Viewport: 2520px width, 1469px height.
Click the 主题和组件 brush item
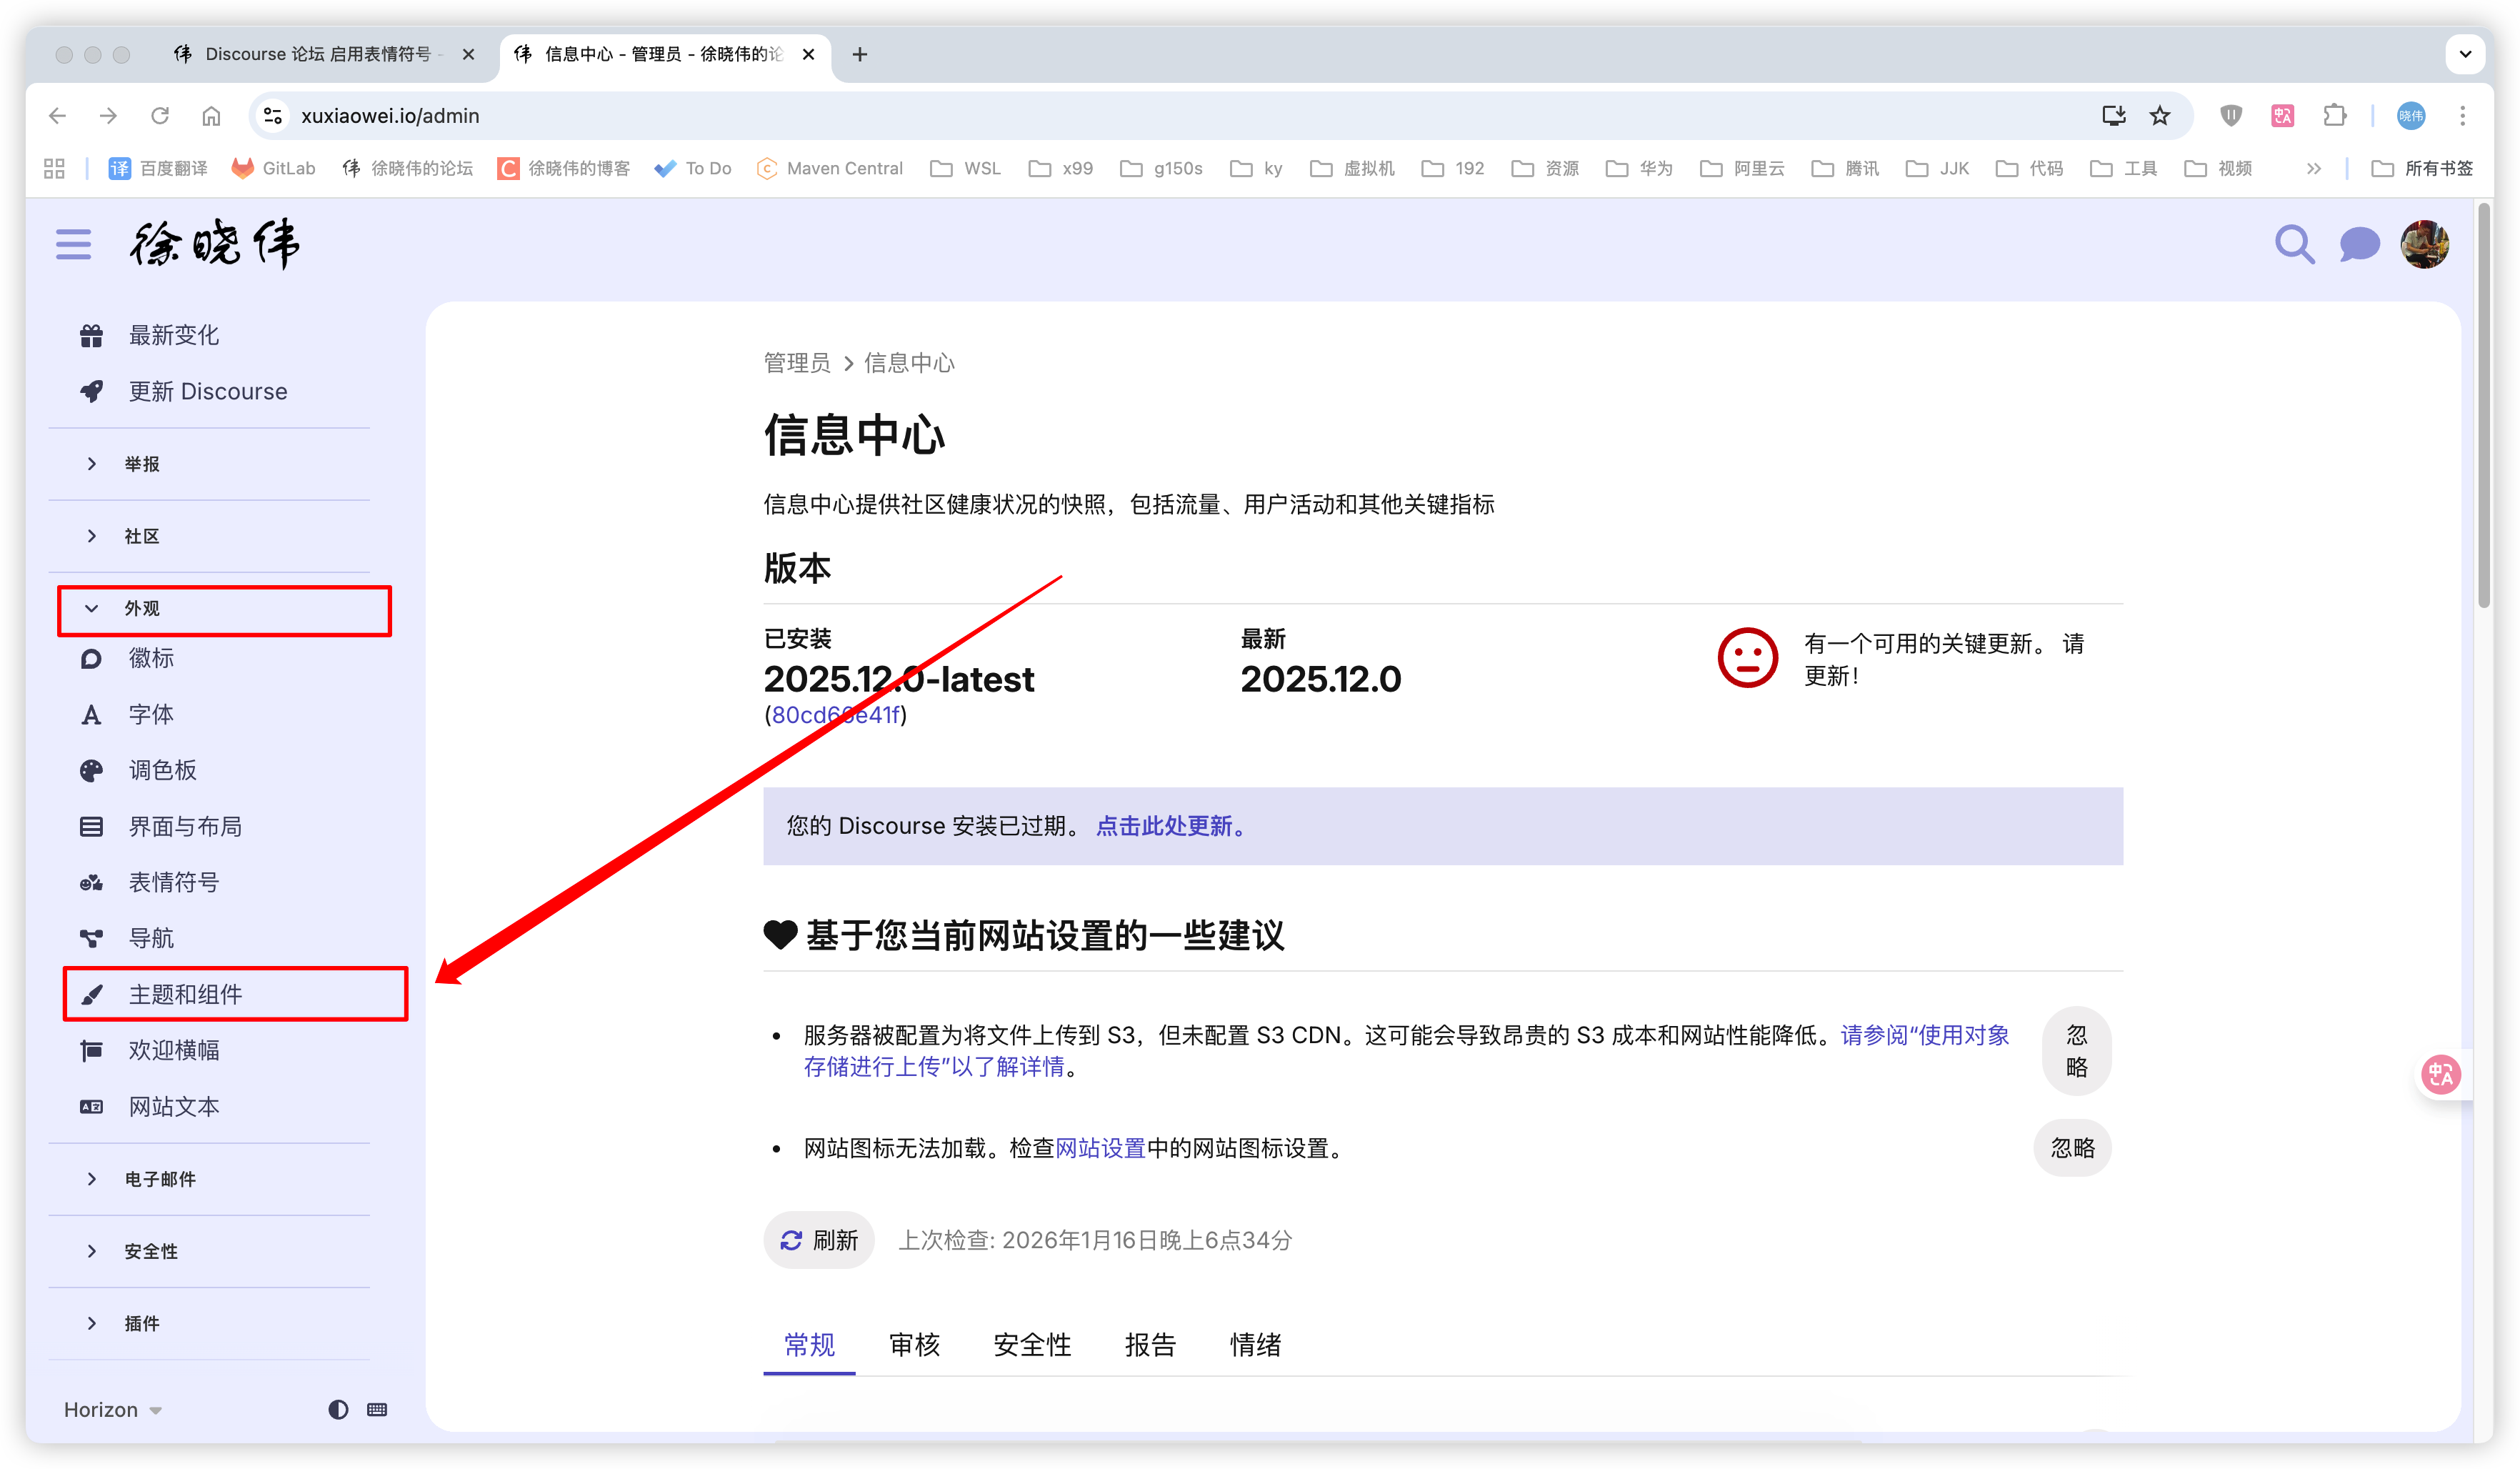185,994
